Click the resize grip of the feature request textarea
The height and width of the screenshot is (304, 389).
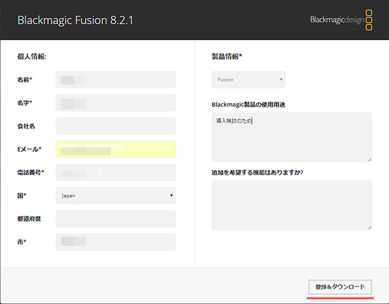[370, 226]
